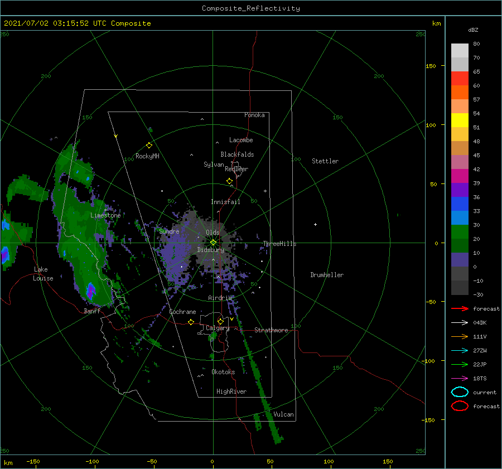Click the cyan current ellipse in legend
This screenshot has height=469, width=502.
pyautogui.click(x=460, y=392)
